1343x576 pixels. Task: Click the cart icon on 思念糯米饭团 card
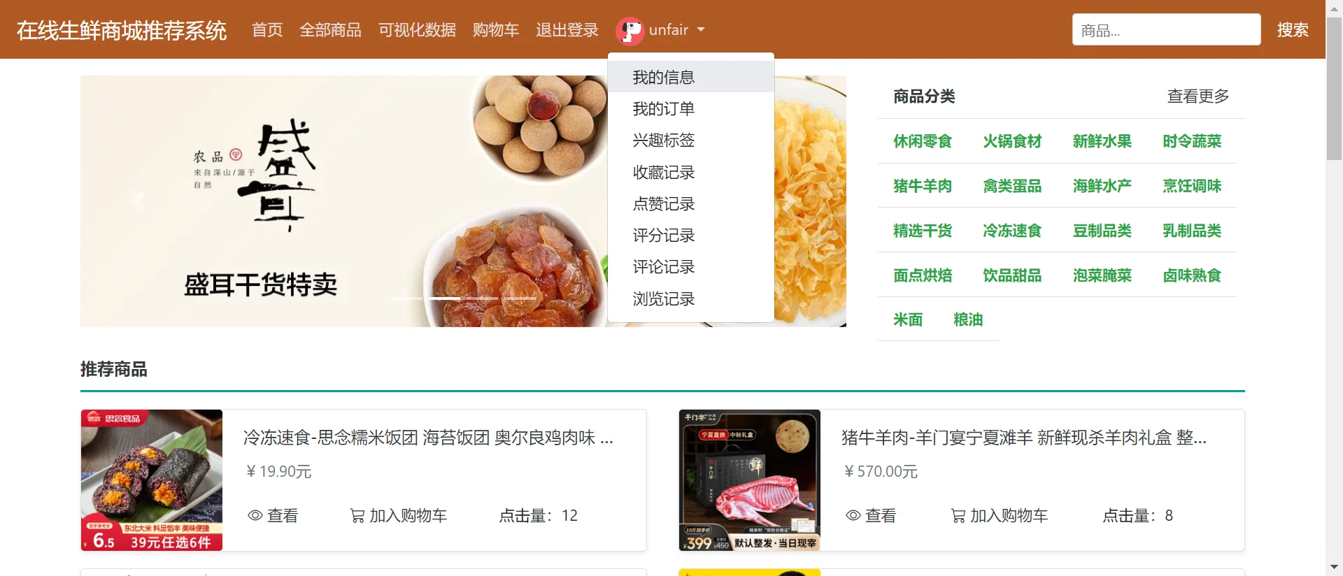click(x=357, y=516)
